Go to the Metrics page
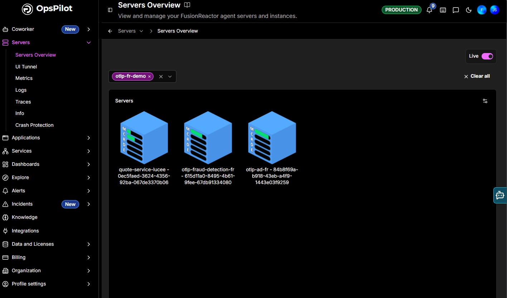This screenshot has width=507, height=298. [24, 78]
